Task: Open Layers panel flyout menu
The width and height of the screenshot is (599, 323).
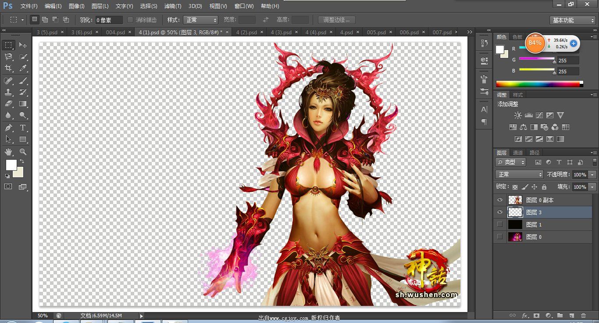Action: 594,153
